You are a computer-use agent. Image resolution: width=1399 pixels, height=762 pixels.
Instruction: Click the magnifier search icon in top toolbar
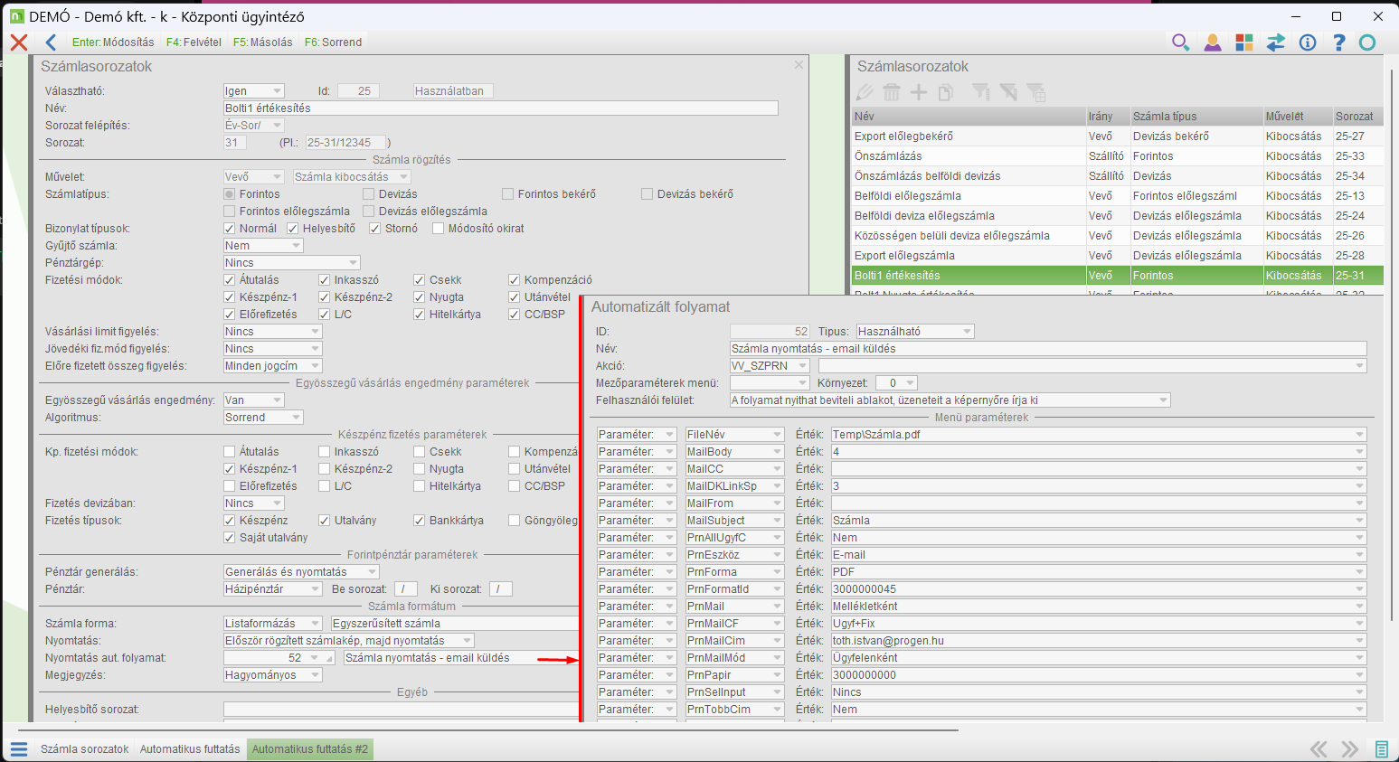(x=1180, y=42)
